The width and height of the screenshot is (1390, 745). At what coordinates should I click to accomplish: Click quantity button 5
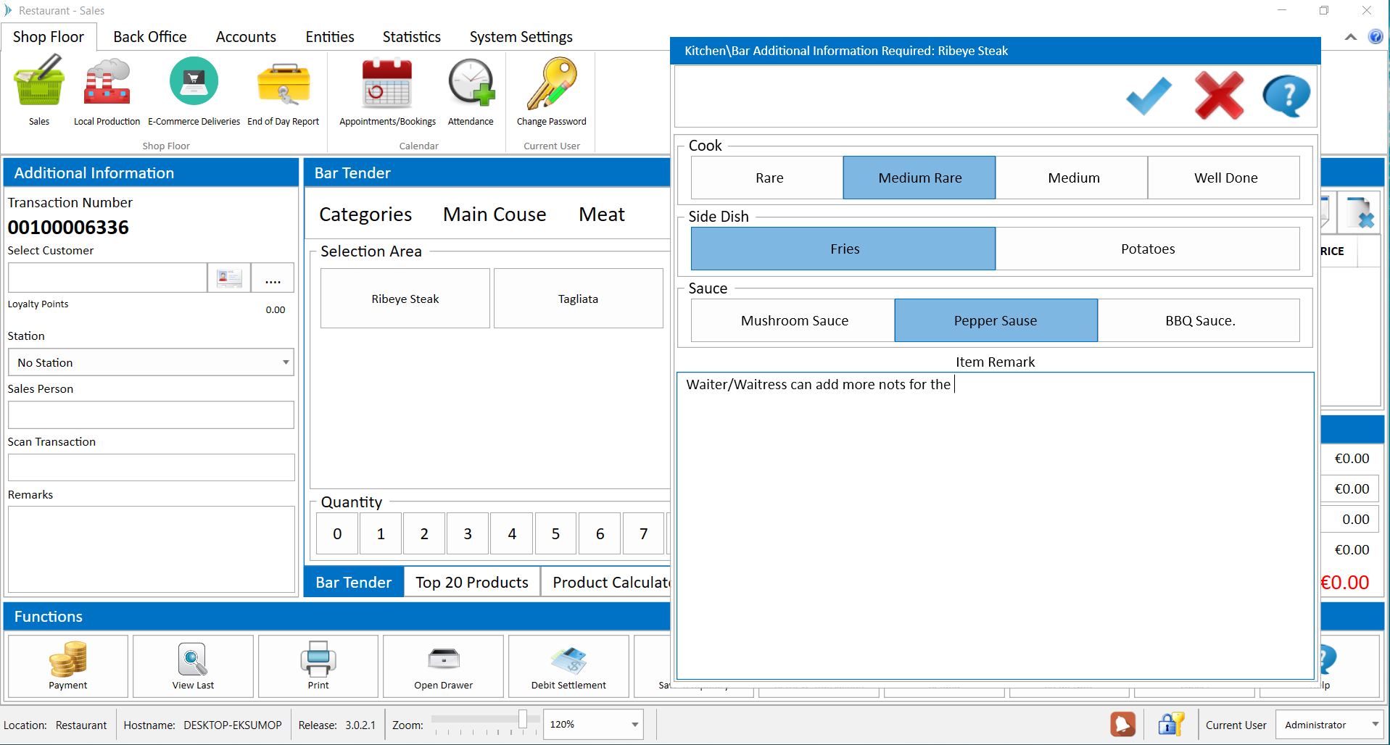pos(555,533)
